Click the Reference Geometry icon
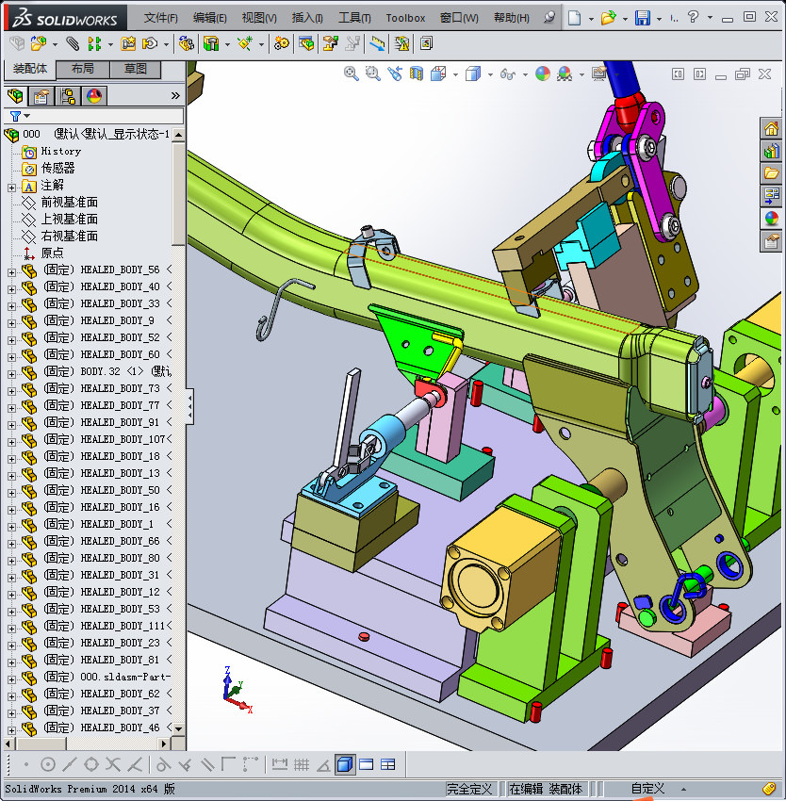 point(245,44)
